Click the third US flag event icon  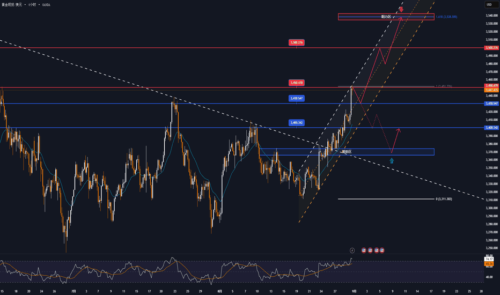(x=377, y=250)
